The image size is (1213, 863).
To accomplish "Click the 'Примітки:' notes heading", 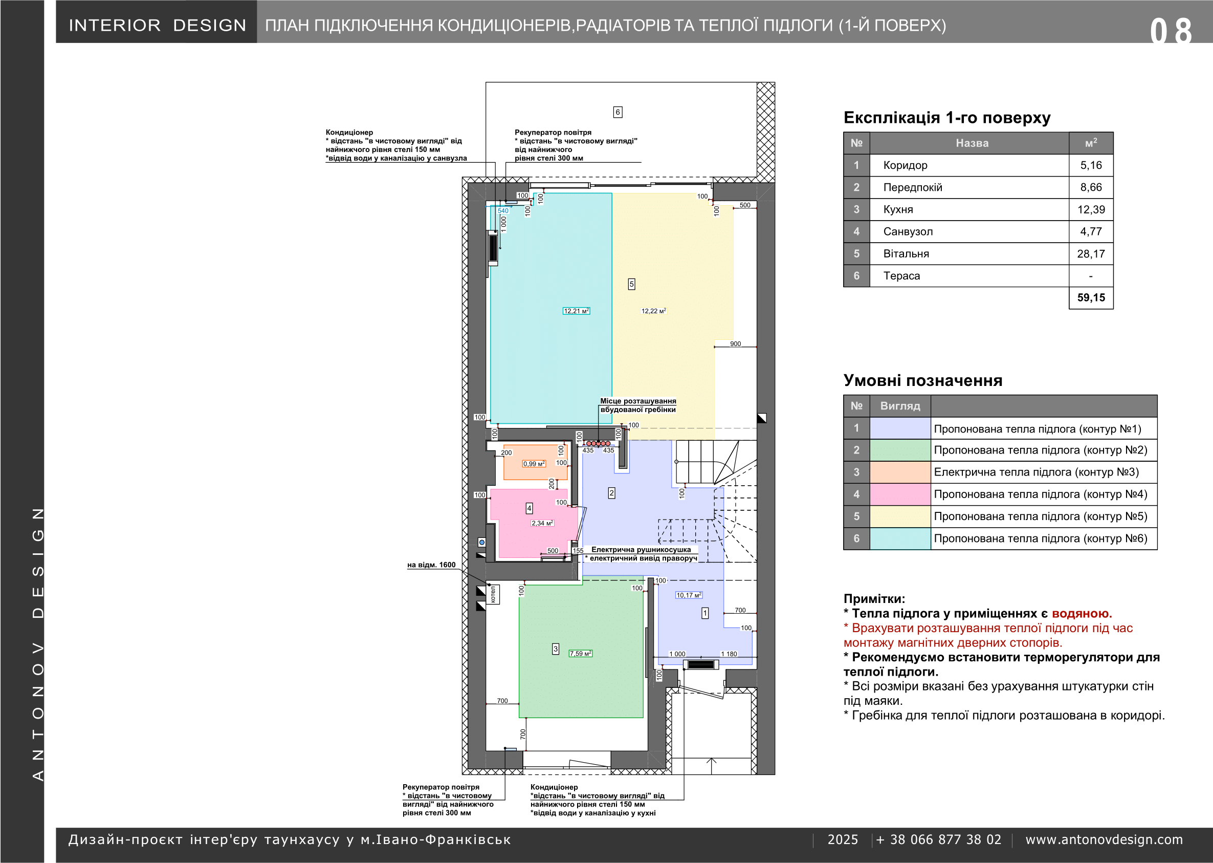I will click(x=874, y=599).
